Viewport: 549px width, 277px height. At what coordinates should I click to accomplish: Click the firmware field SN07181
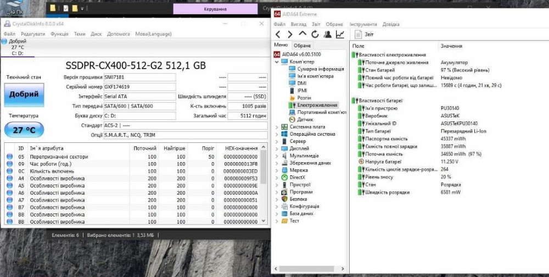(x=139, y=77)
